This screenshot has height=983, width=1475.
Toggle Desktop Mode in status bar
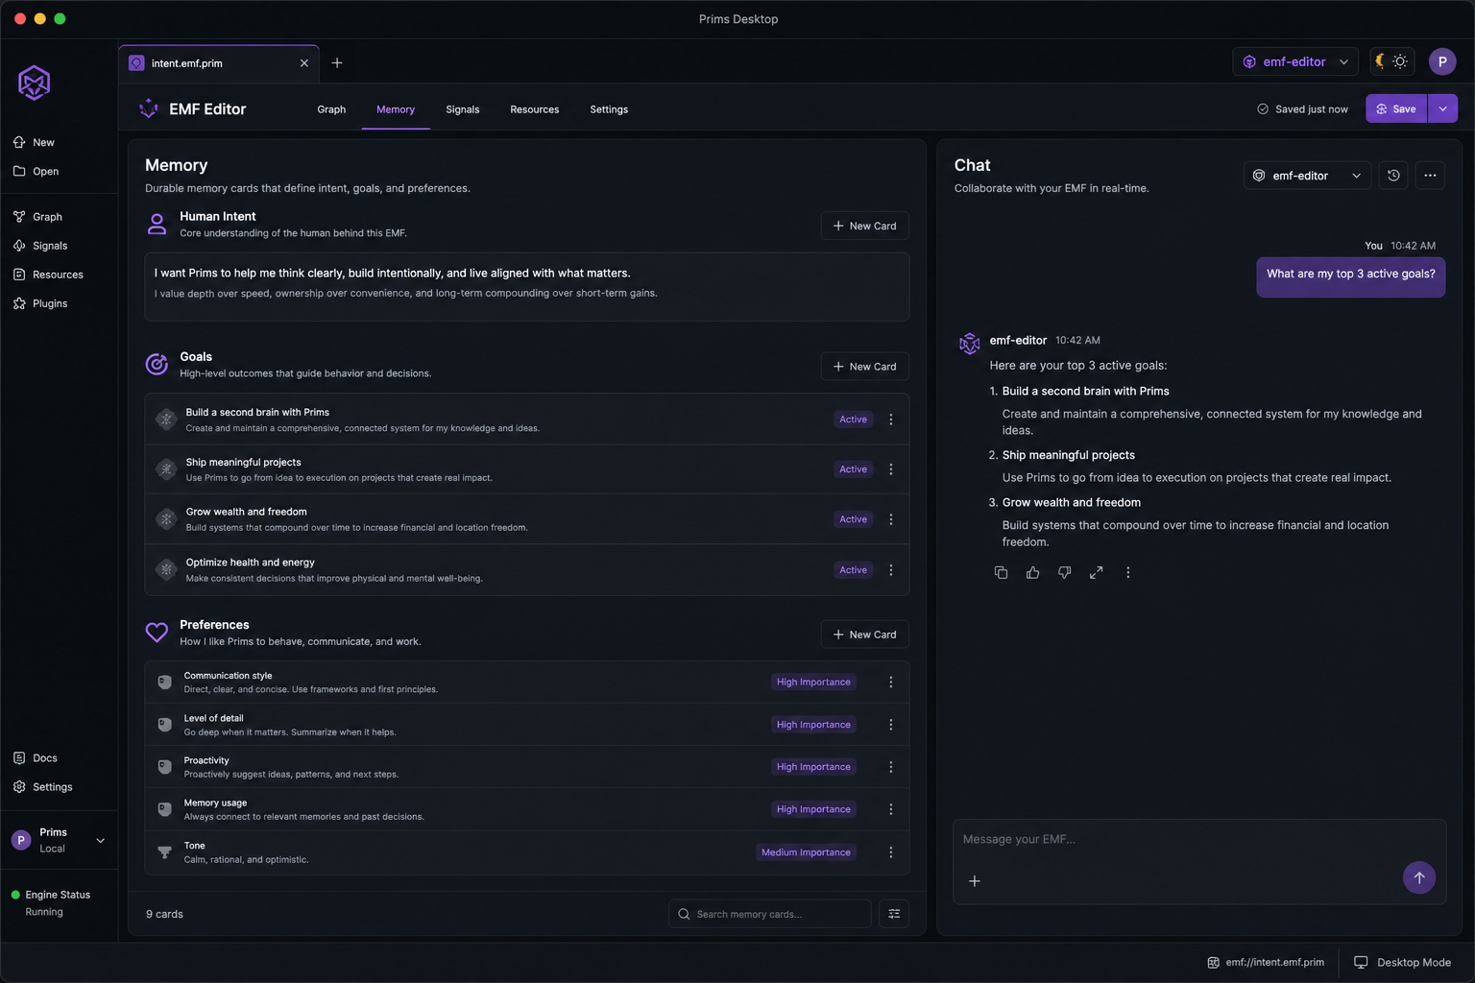click(x=1403, y=963)
